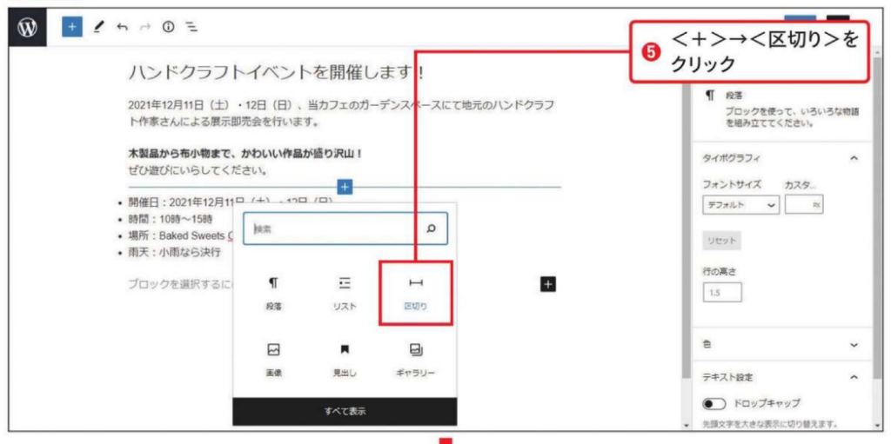Select the 区切り separator block
The height and width of the screenshot is (444, 891).
click(416, 293)
